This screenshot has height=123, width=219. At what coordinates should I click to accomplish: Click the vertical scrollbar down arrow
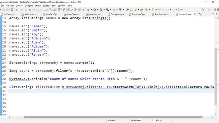coord(216,114)
